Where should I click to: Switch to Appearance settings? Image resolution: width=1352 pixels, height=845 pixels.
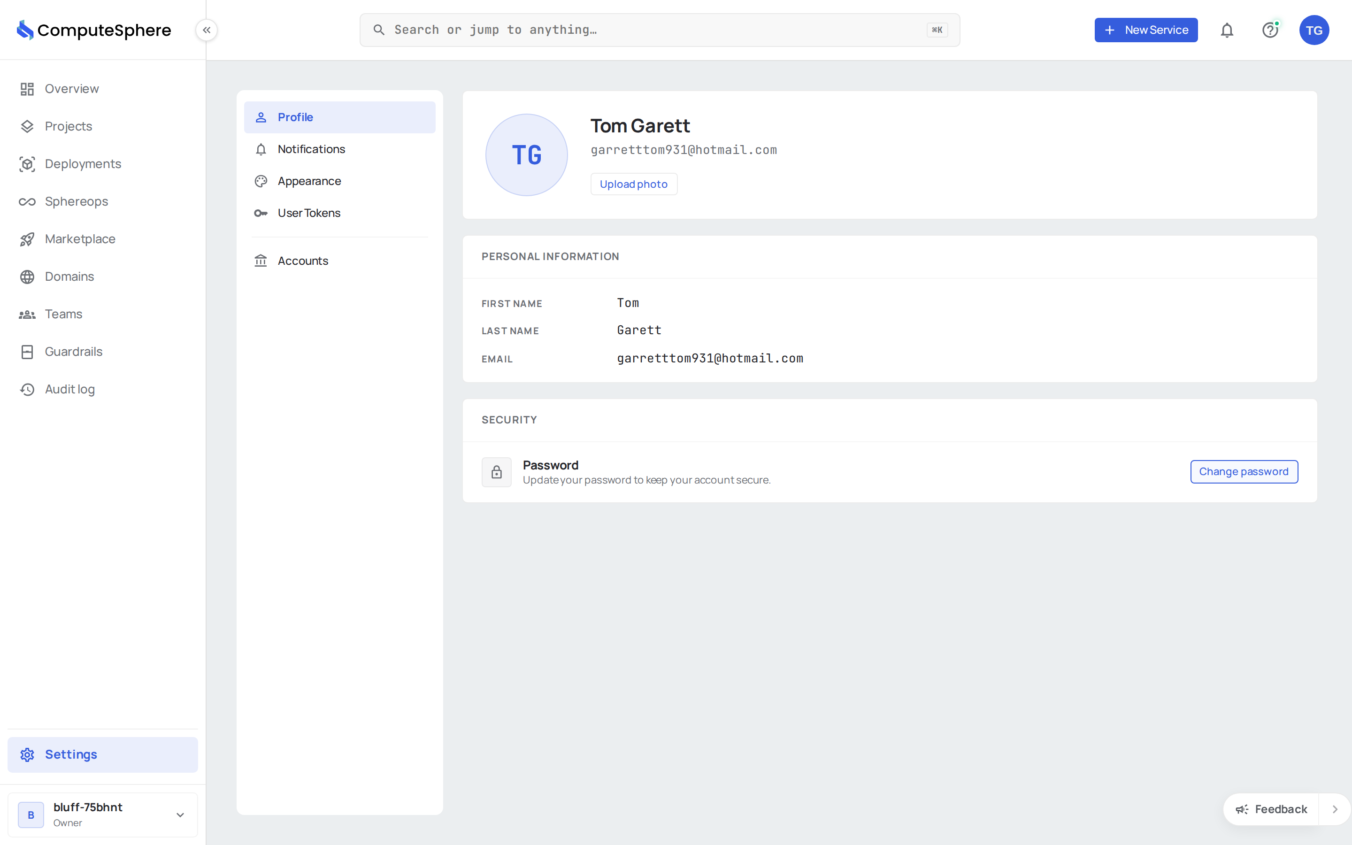tap(340, 181)
